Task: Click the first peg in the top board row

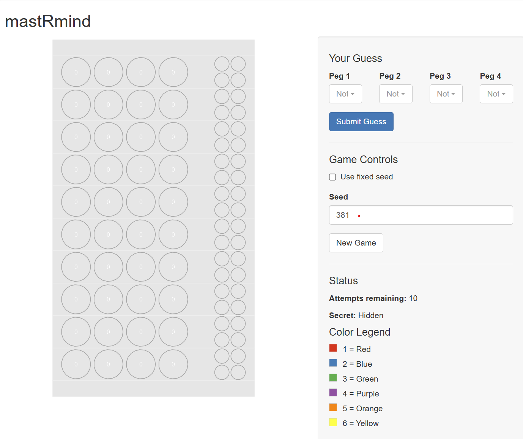Action: click(x=76, y=72)
